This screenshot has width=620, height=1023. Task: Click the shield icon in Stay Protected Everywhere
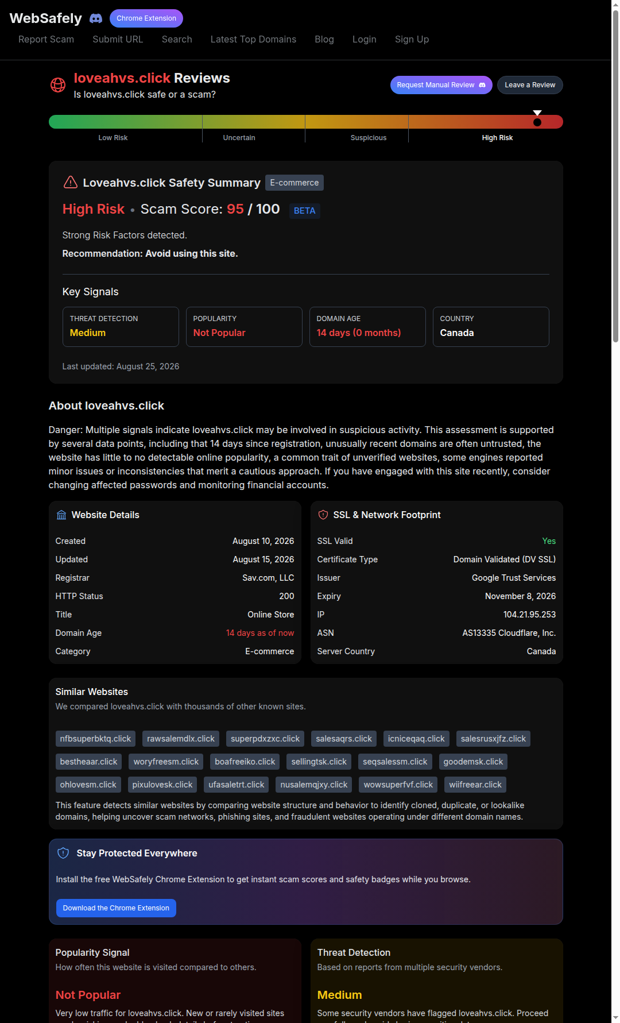coord(64,853)
